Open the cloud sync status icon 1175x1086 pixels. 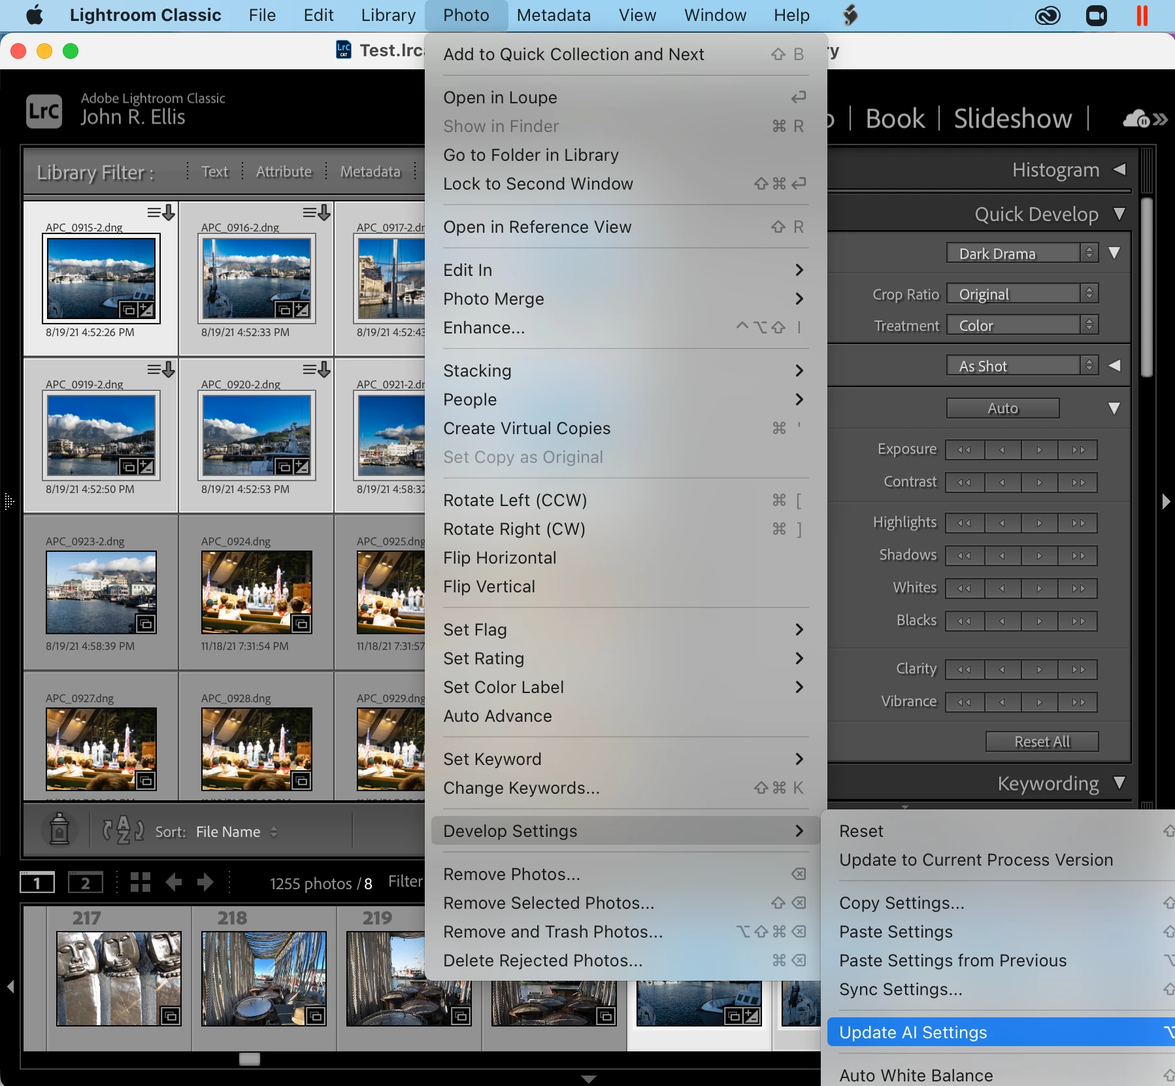(x=1137, y=118)
